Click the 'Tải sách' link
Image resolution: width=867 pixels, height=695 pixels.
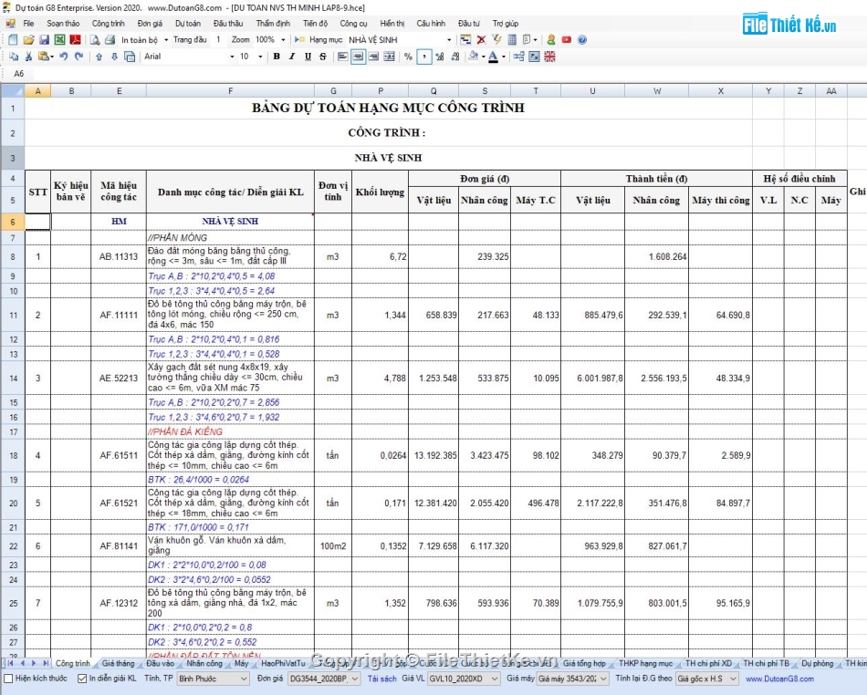382,679
